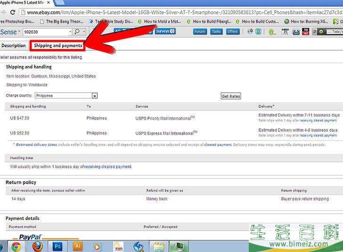Viewport: 343px width, 252px height.
Task: Click the 14 days return policy value
Action: coord(18,199)
